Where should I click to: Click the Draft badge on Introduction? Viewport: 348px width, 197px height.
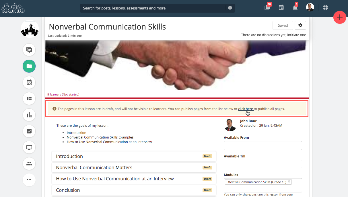point(207,156)
